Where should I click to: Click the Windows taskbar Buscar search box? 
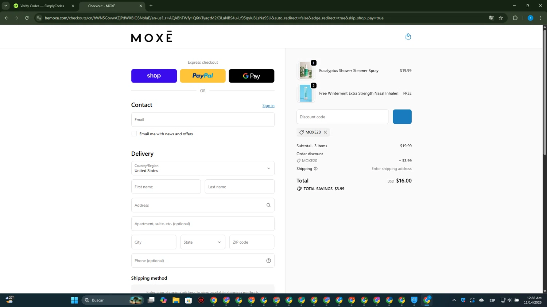[x=113, y=300]
